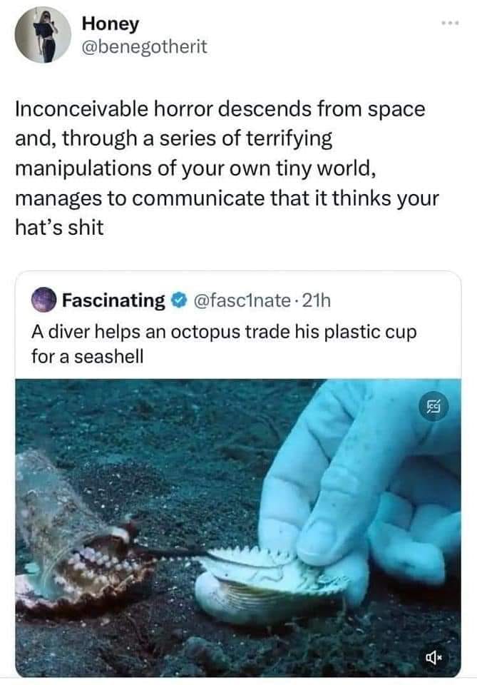Open the Fascinating account name

tap(113, 300)
